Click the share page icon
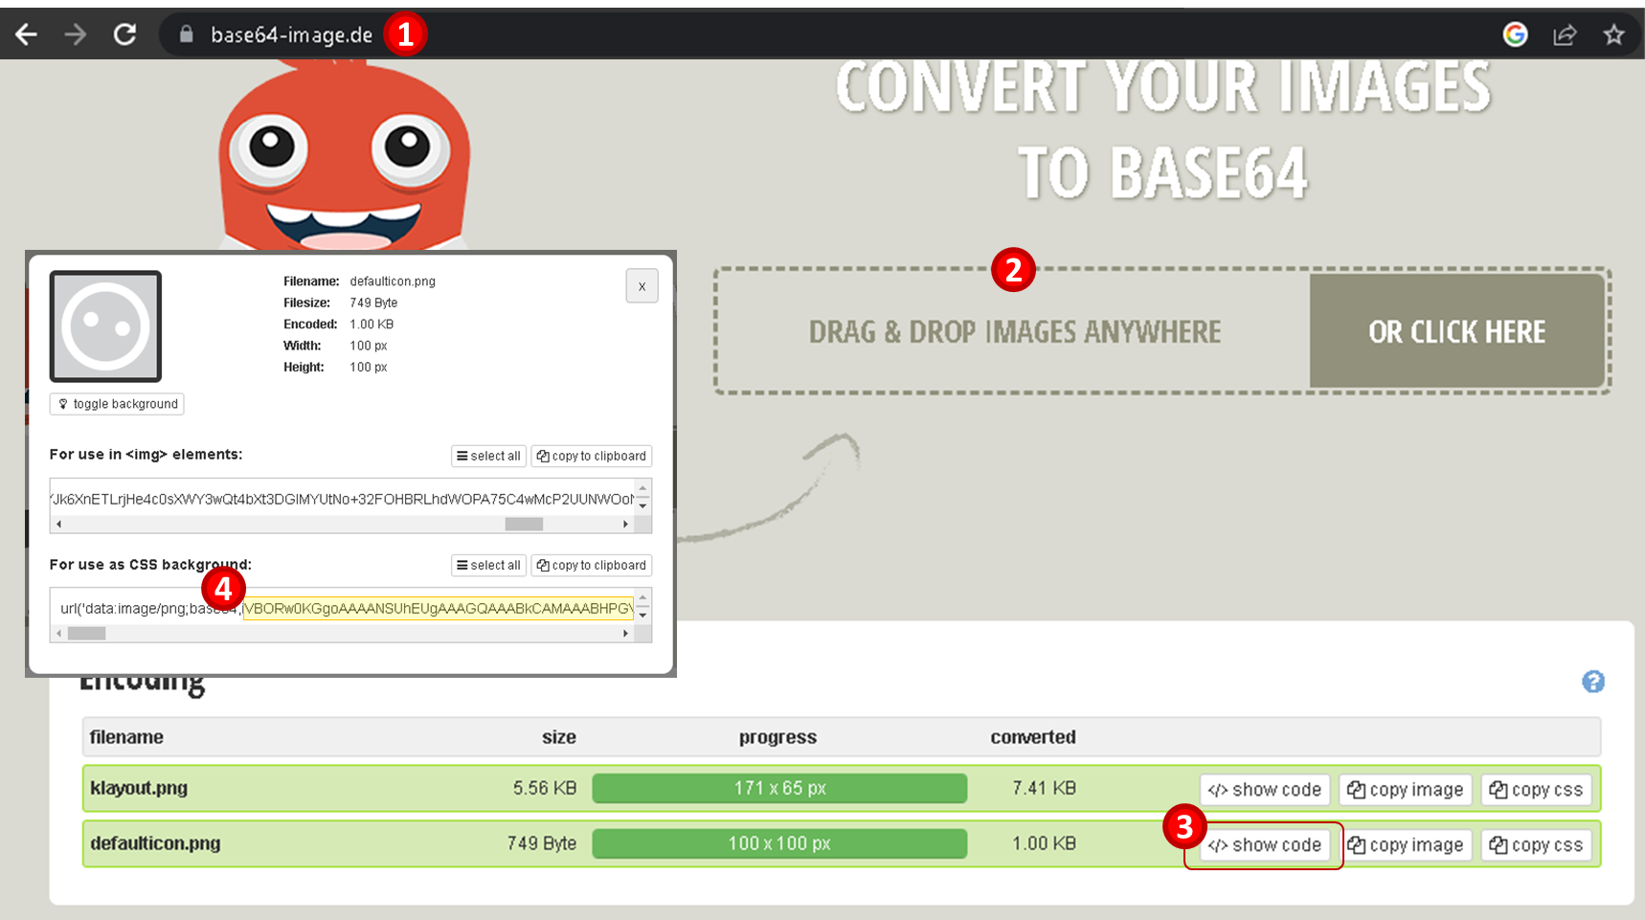The width and height of the screenshot is (1645, 920). click(x=1565, y=35)
